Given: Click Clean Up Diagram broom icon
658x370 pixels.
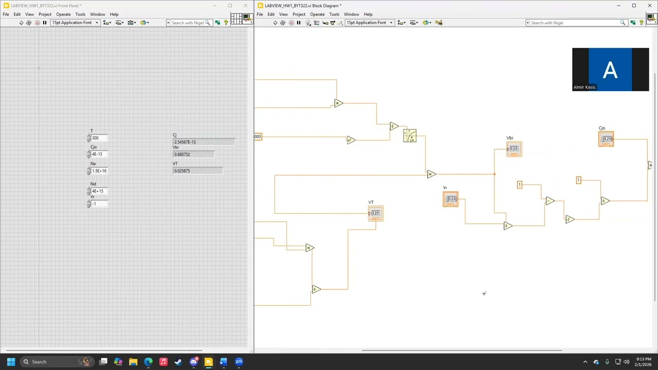Looking at the screenshot, I should 438,23.
